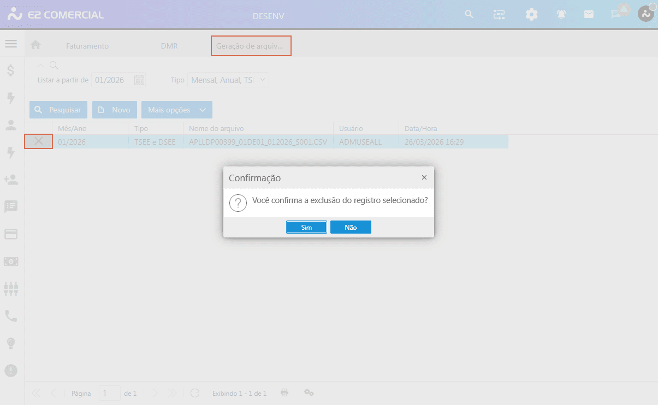Click the Não button in dialog
Image resolution: width=658 pixels, height=405 pixels.
pyautogui.click(x=351, y=227)
